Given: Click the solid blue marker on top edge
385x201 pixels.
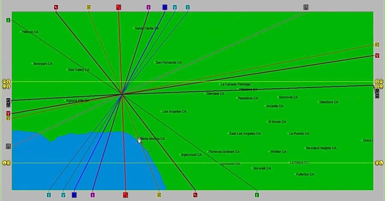Looking at the screenshot, I should point(165,7).
